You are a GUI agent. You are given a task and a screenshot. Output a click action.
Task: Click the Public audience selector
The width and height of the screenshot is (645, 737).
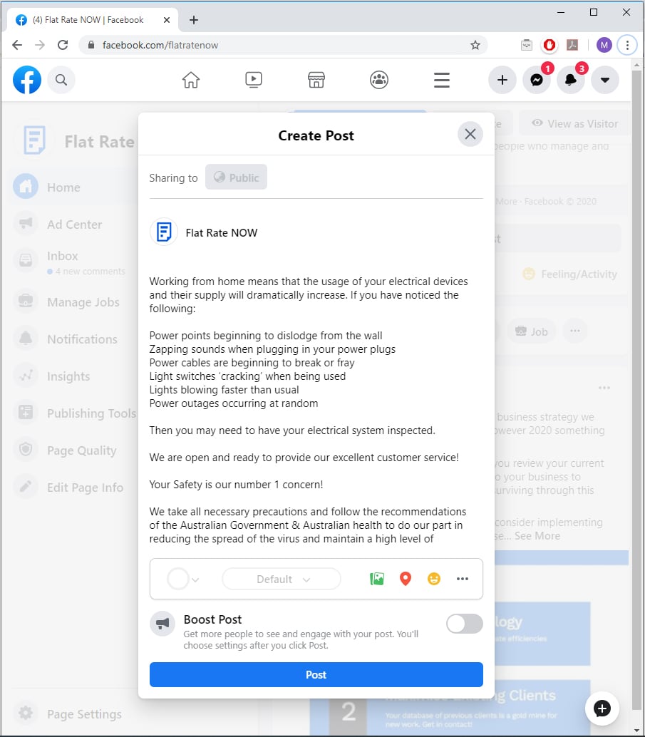tap(236, 177)
